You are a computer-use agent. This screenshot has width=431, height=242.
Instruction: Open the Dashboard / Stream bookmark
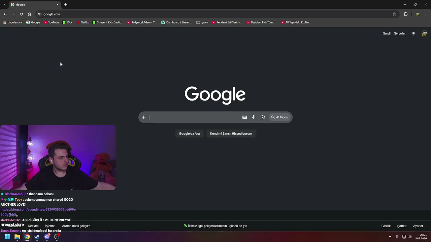coord(177,23)
